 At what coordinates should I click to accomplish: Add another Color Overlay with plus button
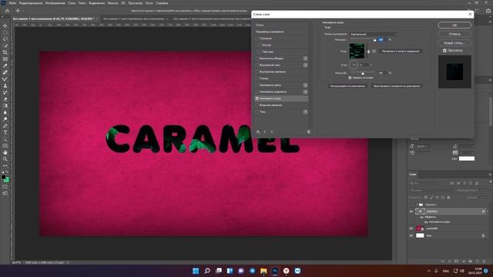(x=305, y=85)
